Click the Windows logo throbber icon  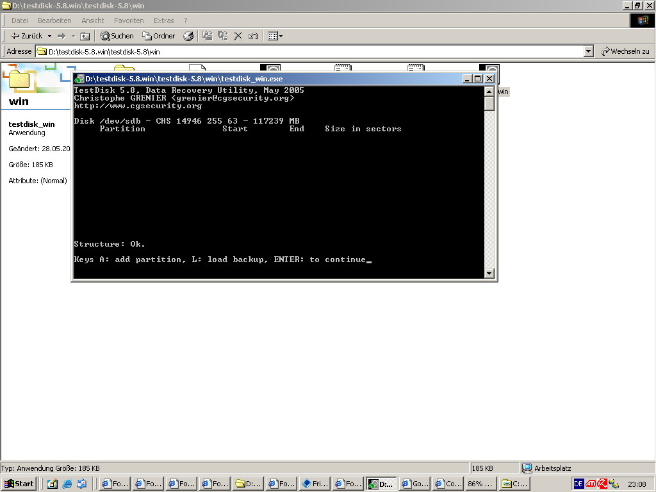point(642,20)
